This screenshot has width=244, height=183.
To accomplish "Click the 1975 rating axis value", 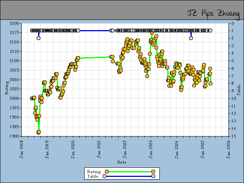I will (14, 108).
